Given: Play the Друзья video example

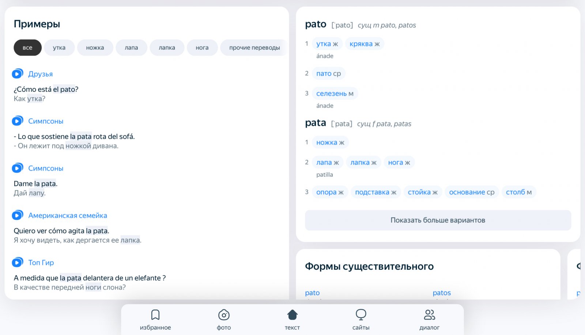Looking at the screenshot, I should point(17,74).
